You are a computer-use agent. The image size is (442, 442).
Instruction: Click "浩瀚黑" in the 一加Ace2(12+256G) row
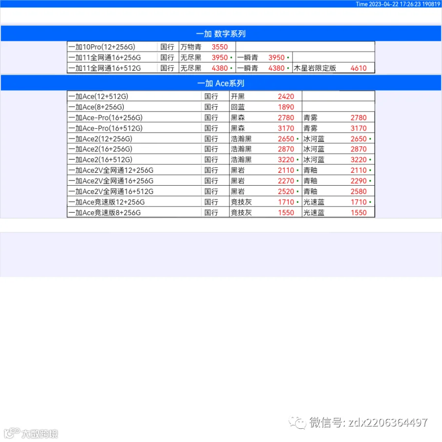(241, 138)
